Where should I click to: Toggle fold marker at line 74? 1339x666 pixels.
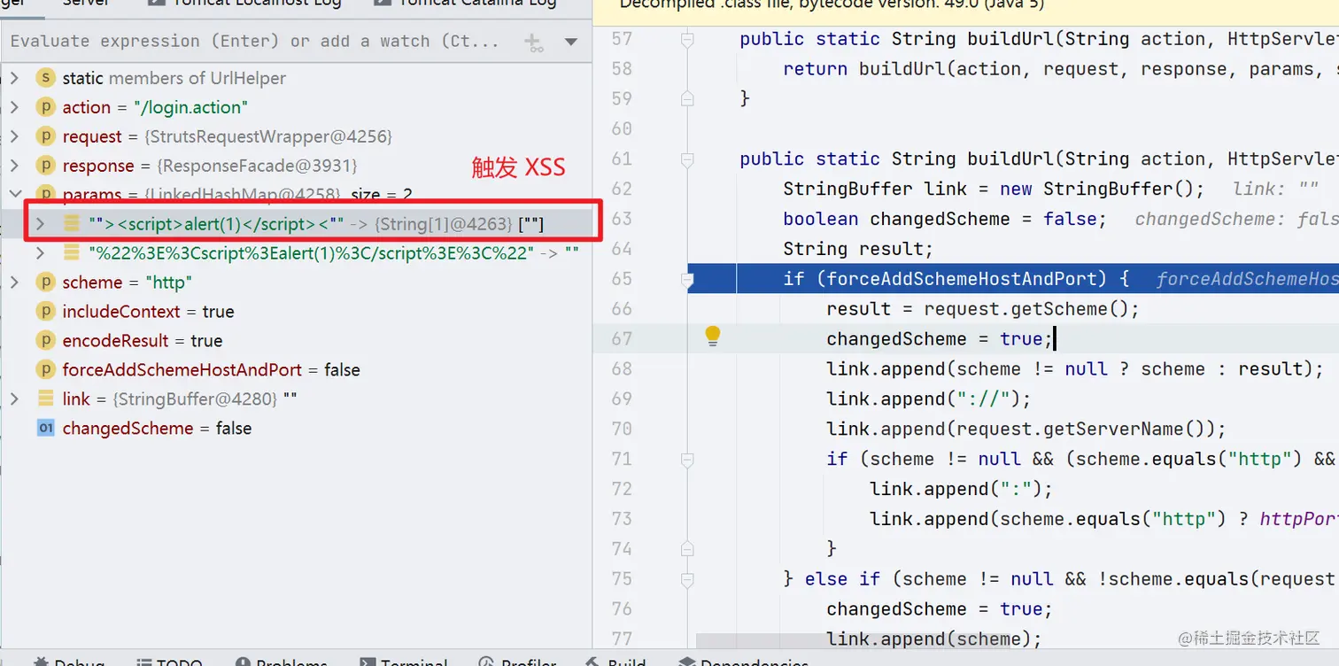(687, 548)
